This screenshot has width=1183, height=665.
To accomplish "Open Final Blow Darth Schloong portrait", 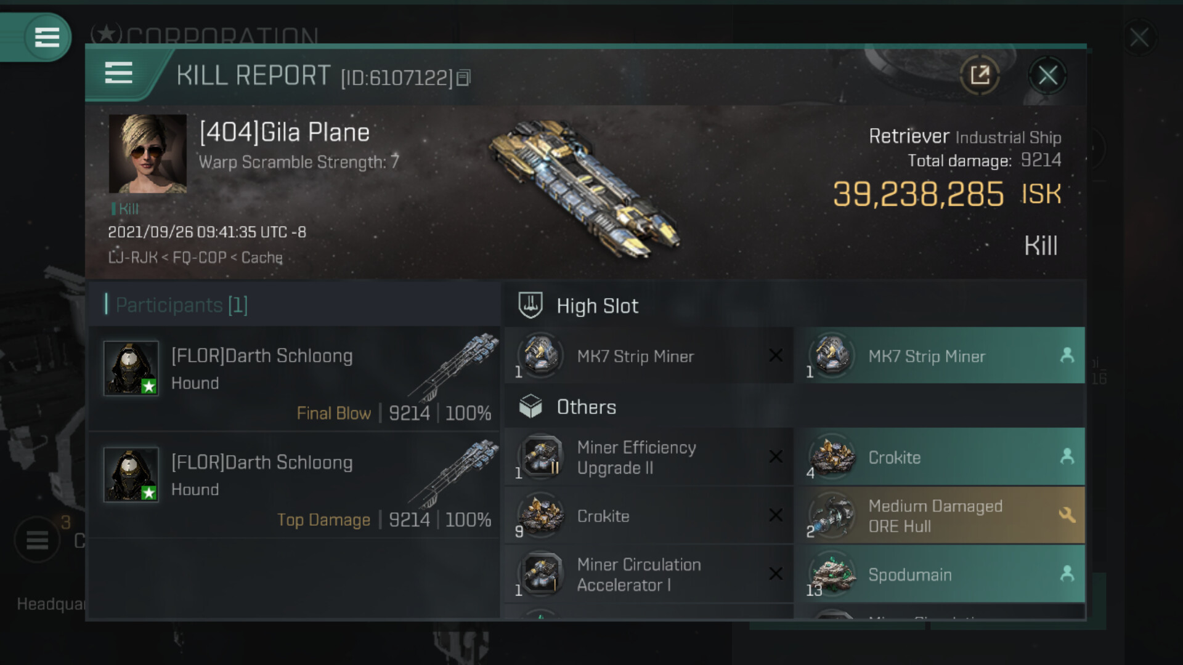I will [x=131, y=368].
